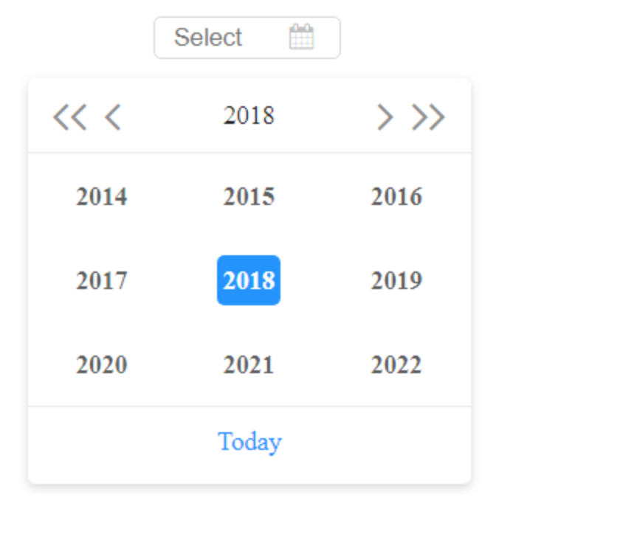Select the year 2014

101,196
